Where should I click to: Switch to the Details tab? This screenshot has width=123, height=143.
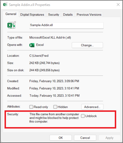tap(68, 14)
